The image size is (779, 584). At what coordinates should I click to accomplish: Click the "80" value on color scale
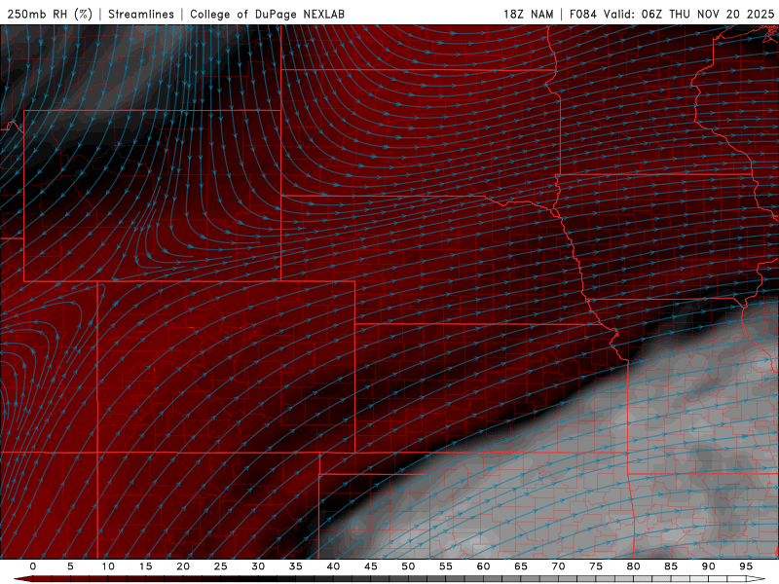tap(634, 566)
